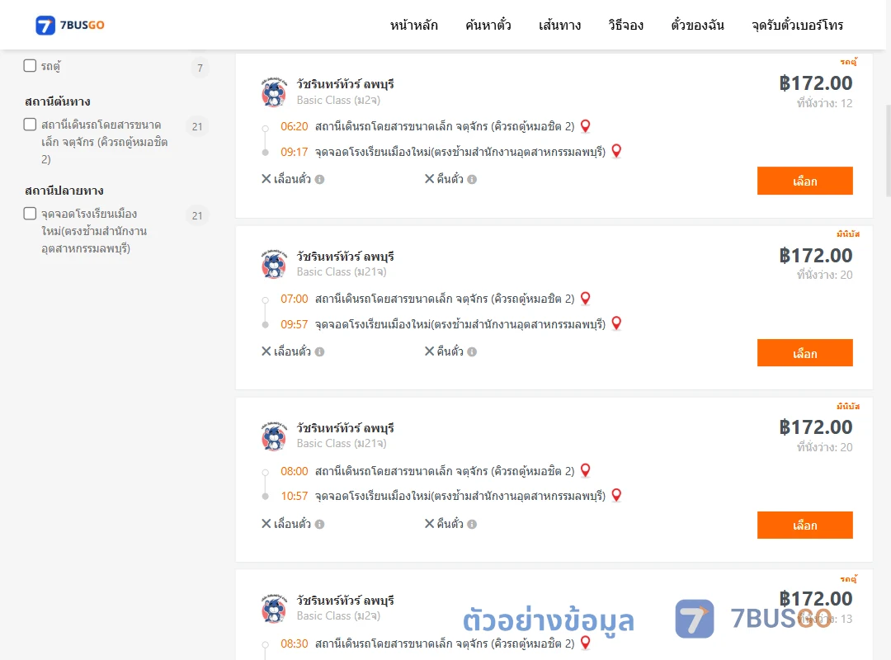The height and width of the screenshot is (660, 891).
Task: Open map pin for 08:00 departure station
Action: (x=585, y=471)
